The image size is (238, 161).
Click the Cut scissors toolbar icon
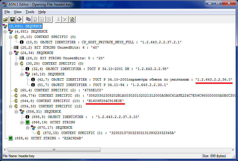click(58, 19)
